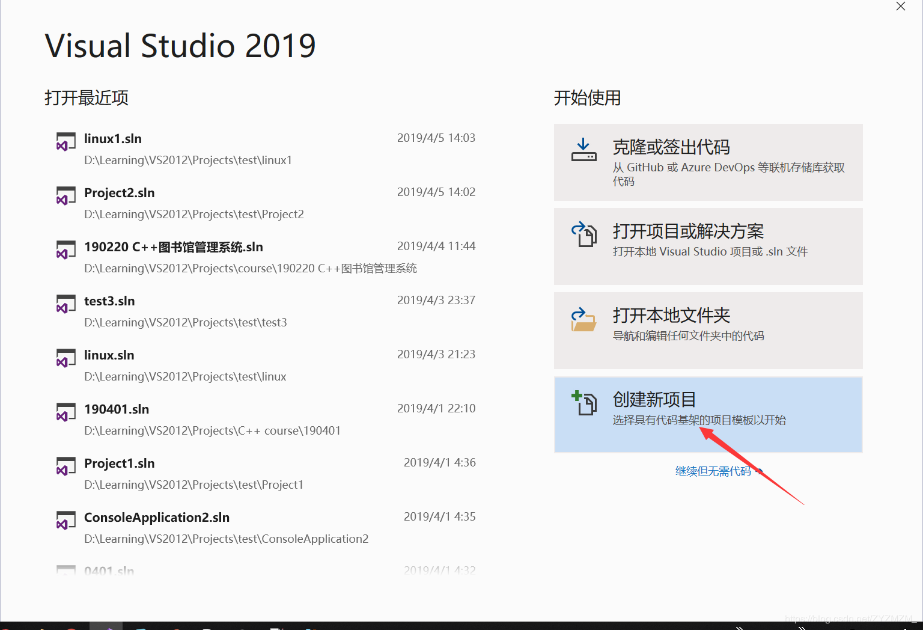
Task: Select 创建新项目 option
Action: pyautogui.click(x=708, y=415)
